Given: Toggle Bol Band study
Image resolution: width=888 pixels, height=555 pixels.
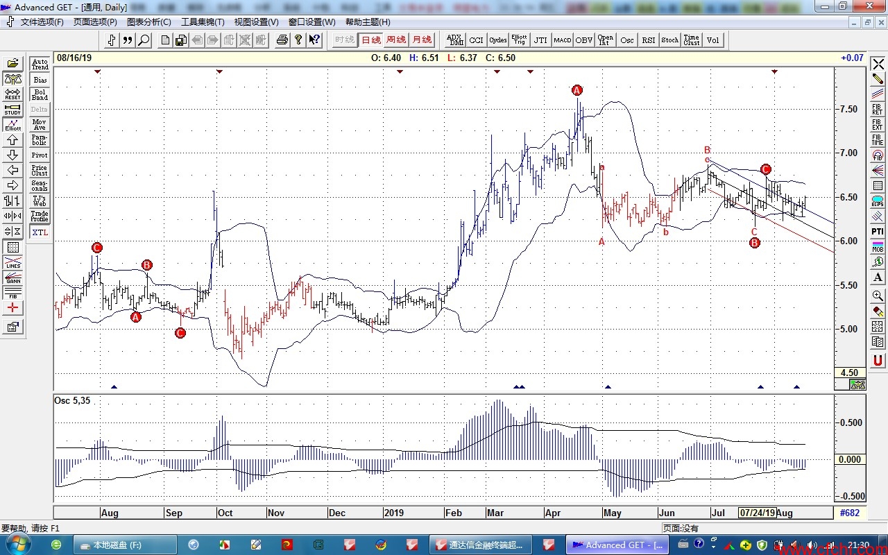Looking at the screenshot, I should coord(40,94).
